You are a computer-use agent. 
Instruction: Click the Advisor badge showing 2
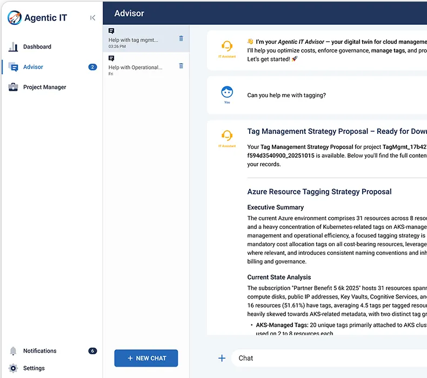pyautogui.click(x=92, y=67)
